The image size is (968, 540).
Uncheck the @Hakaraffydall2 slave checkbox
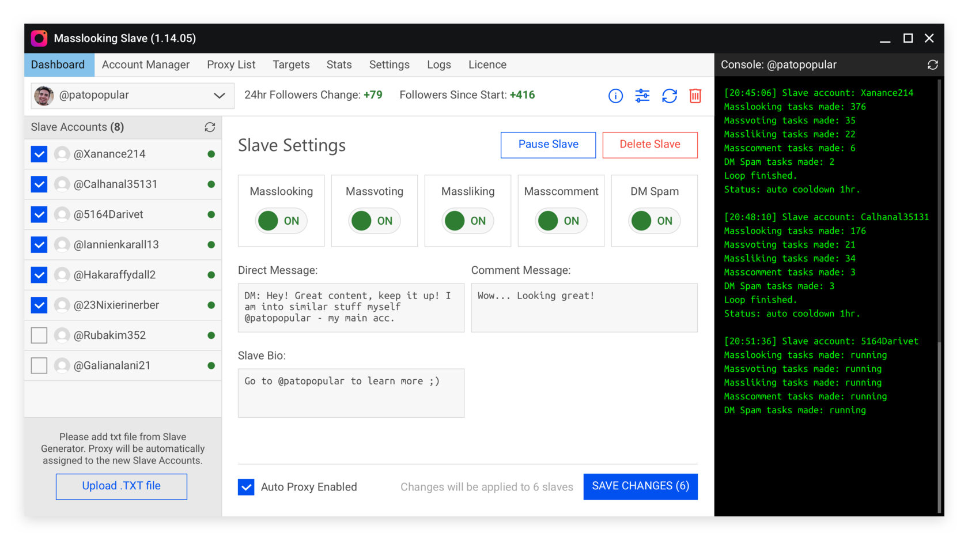[39, 275]
